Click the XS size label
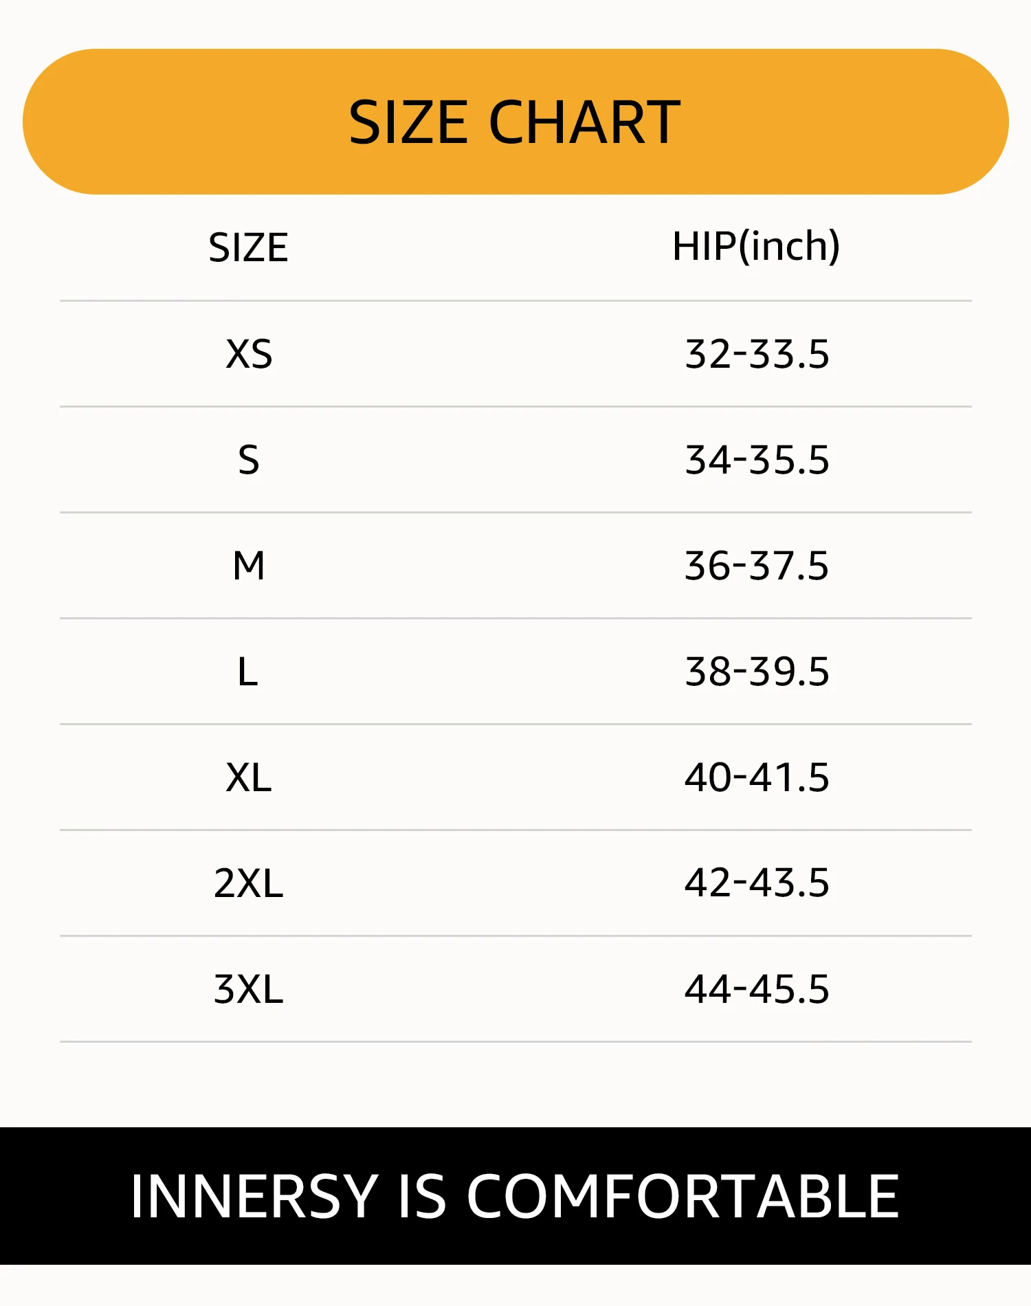The height and width of the screenshot is (1306, 1031). (249, 354)
